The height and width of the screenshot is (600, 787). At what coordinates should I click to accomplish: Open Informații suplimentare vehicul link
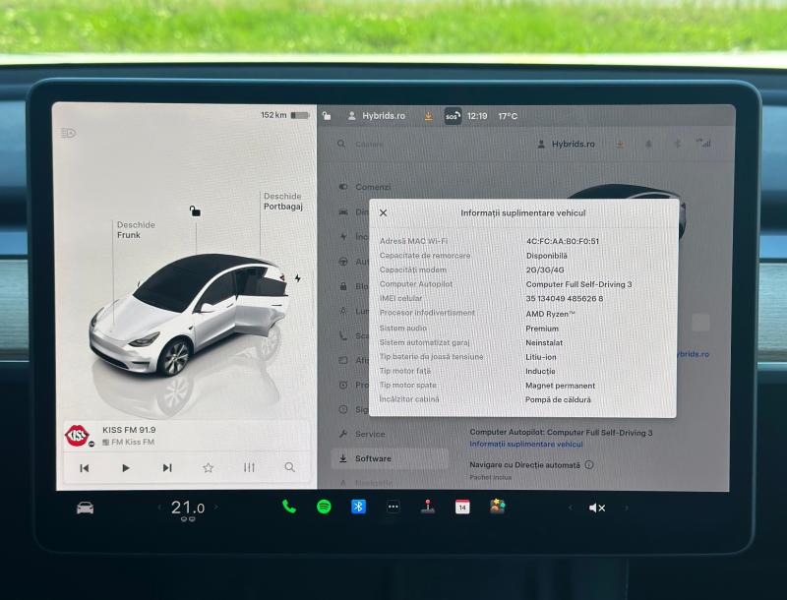tap(526, 444)
